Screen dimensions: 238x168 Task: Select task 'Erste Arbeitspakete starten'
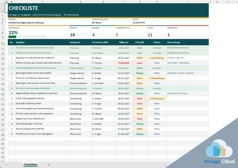coord(30,98)
